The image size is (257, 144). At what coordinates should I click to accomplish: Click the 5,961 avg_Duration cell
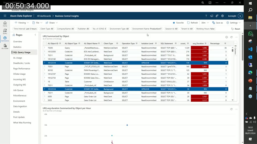[200, 67]
